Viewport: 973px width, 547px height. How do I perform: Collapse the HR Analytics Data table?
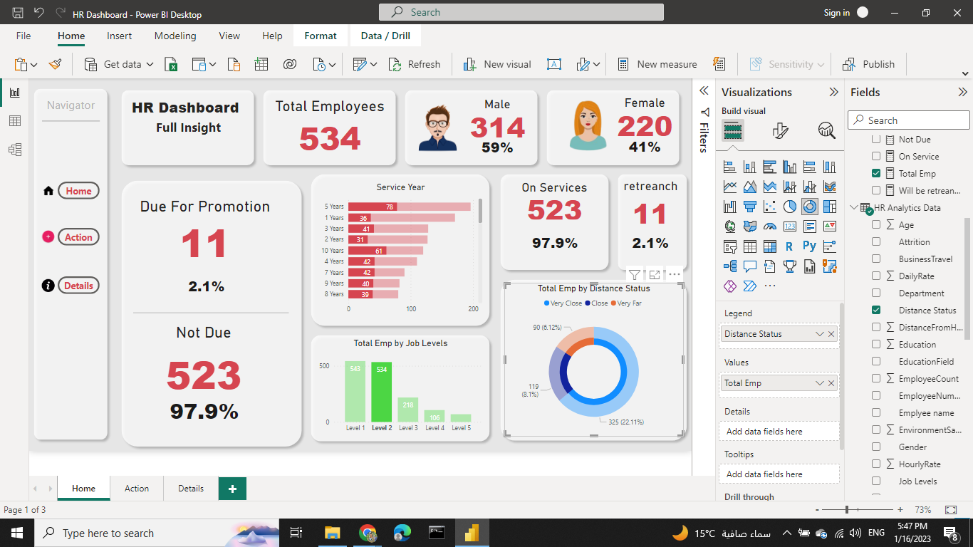click(x=854, y=207)
